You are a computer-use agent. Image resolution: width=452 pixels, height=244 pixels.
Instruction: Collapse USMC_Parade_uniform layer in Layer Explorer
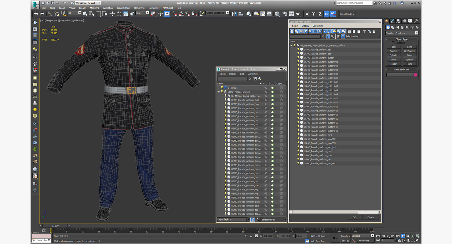point(218,92)
